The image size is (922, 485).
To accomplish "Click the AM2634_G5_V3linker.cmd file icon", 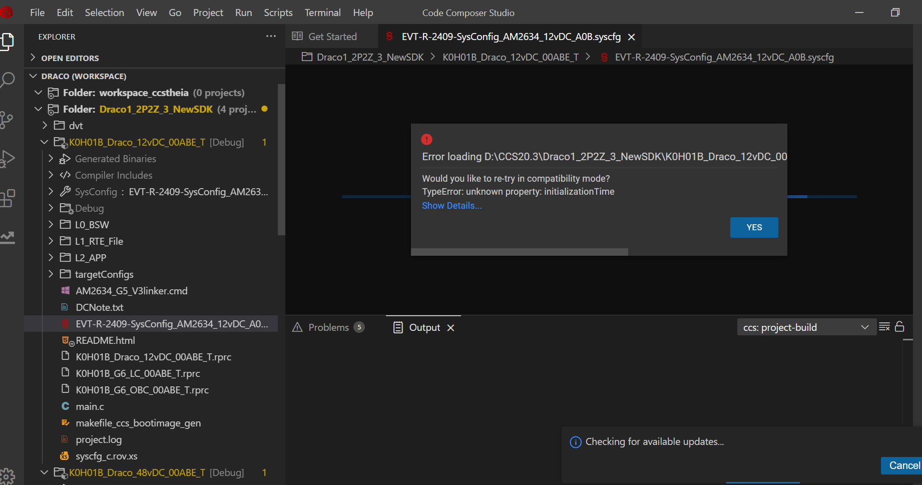I will point(65,291).
